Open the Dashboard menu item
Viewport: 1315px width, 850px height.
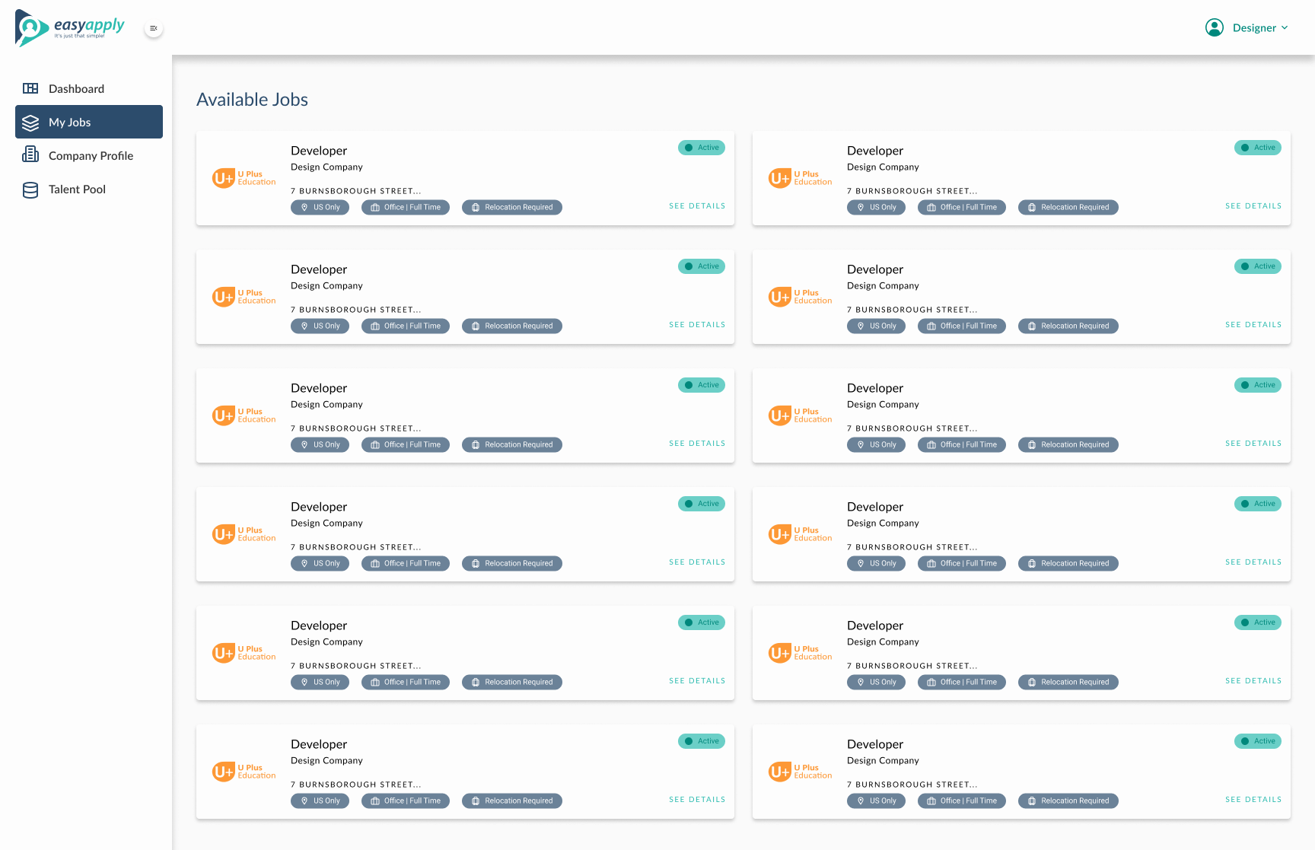[76, 89]
